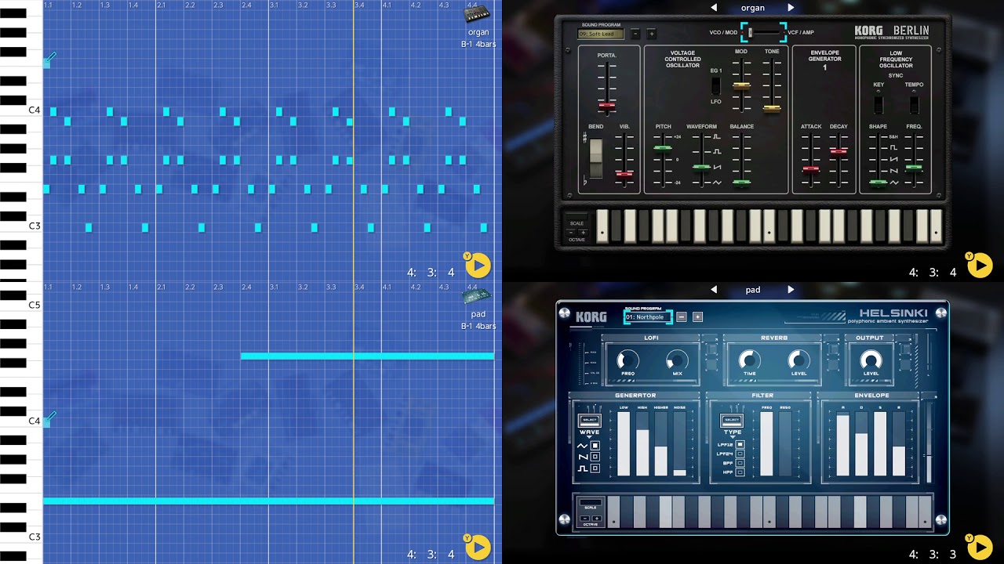Viewport: 1004px width, 564px height.
Task: Select the square wave option in Helsinki Generator
Action: click(595, 468)
